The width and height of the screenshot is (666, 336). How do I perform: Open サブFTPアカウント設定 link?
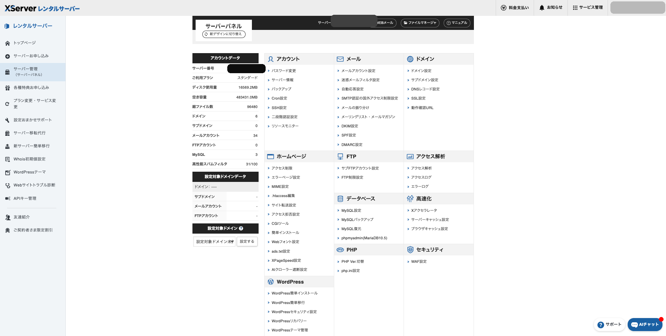pos(360,168)
